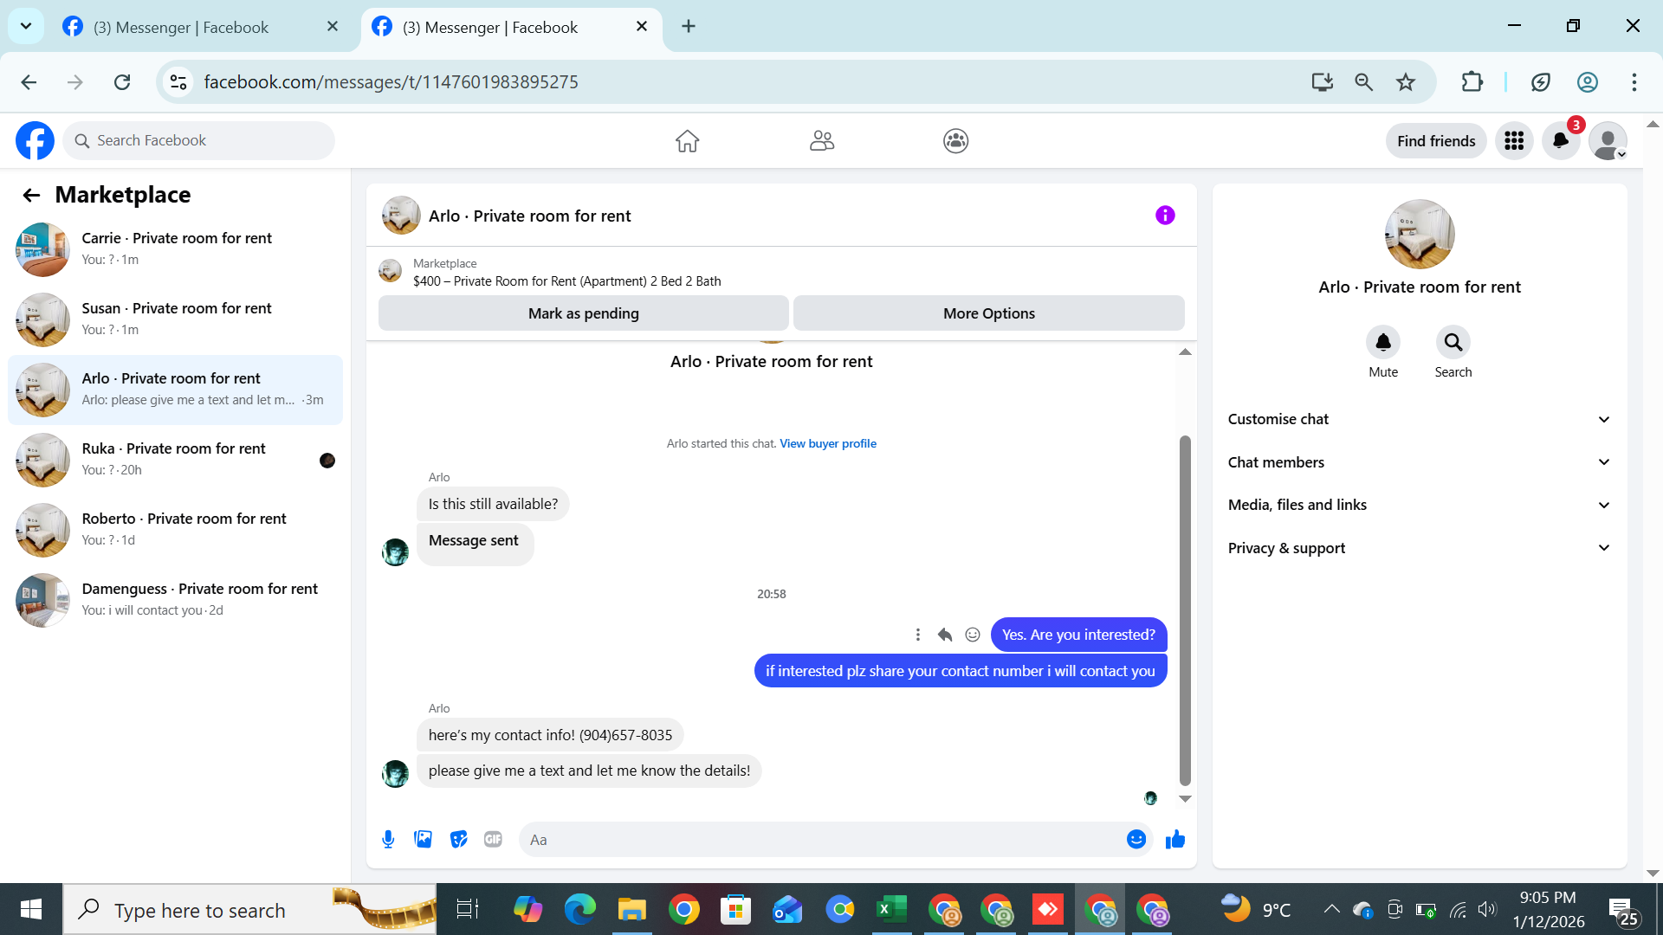Viewport: 1663px width, 935px height.
Task: Click the voice clip microphone icon
Action: point(388,839)
